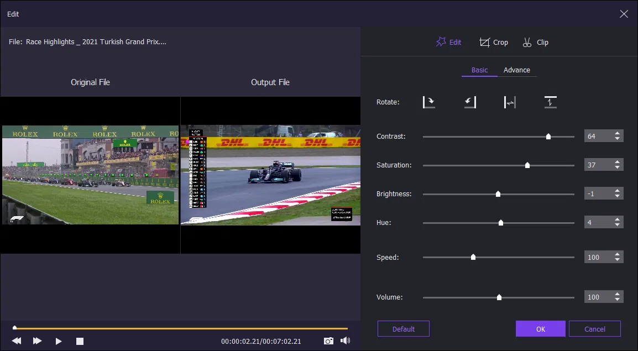Click the Original File preview thumbnail
Screen dimensions: 638x351
pyautogui.click(x=90, y=175)
